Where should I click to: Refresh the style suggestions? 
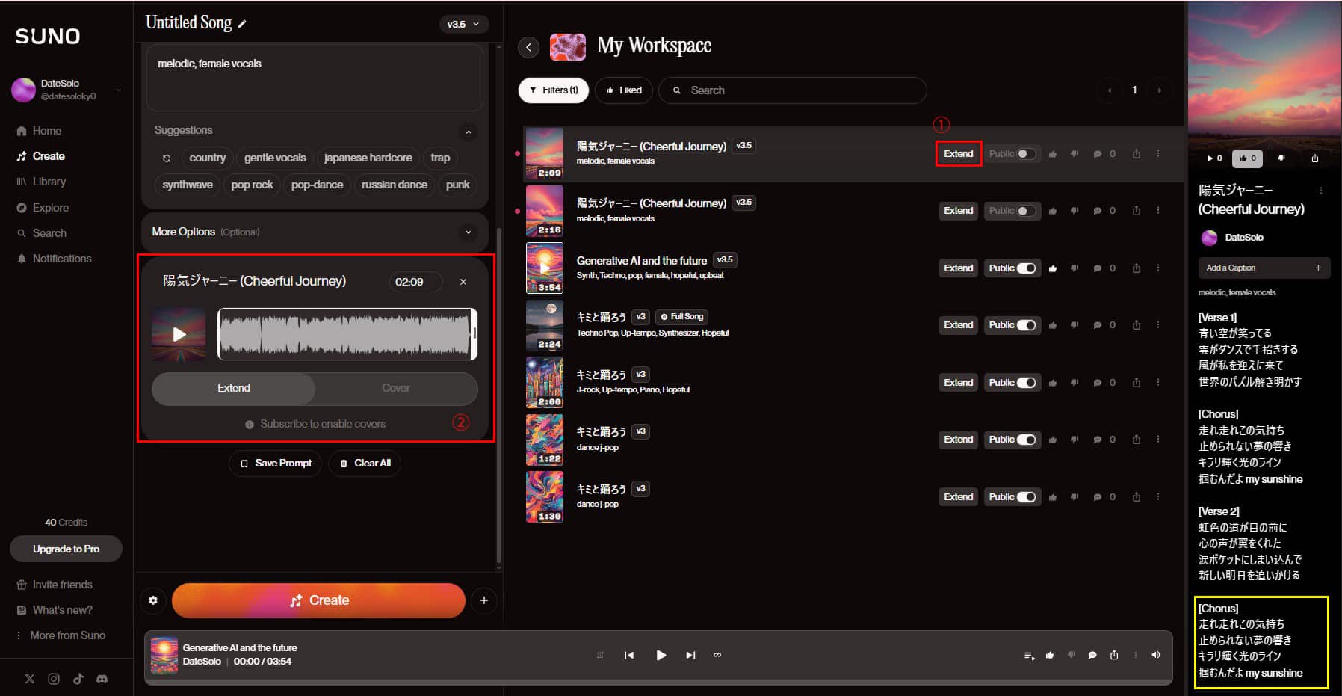(x=167, y=158)
